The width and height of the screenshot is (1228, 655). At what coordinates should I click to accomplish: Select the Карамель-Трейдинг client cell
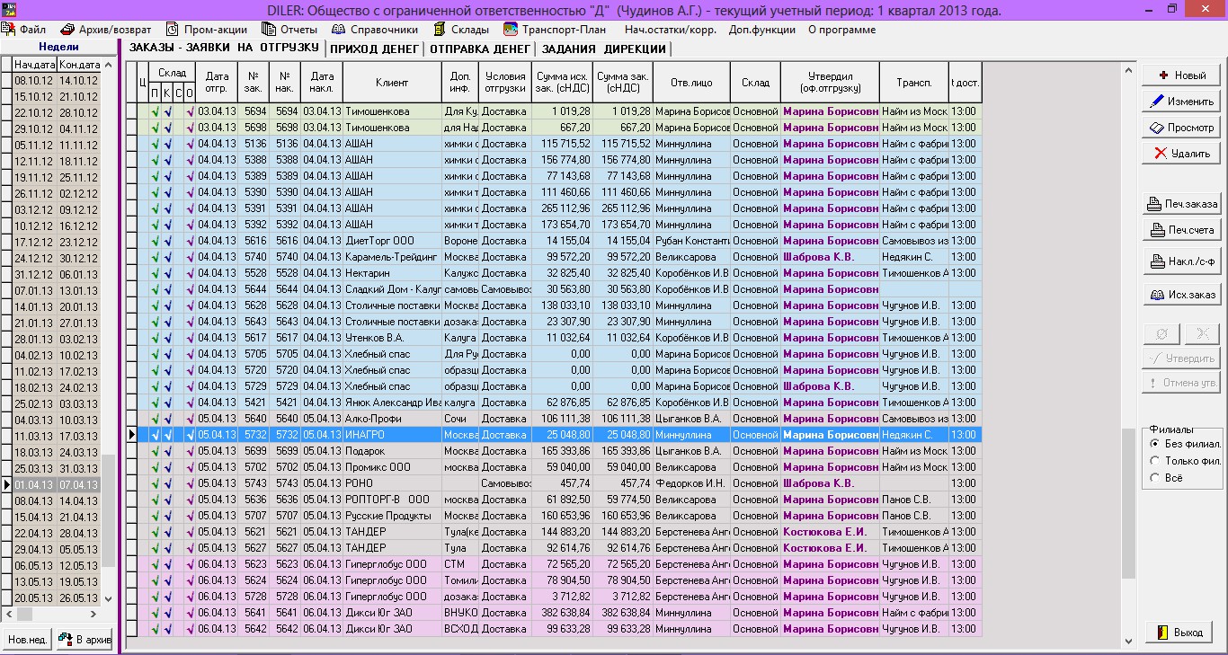392,257
